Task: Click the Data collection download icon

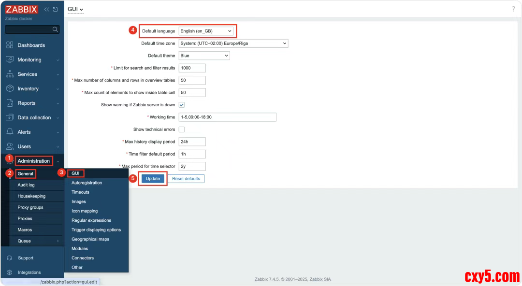Action: (x=9, y=117)
